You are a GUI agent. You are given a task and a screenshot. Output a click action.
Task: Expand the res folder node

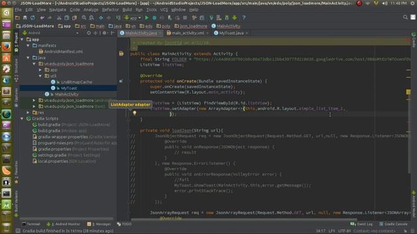point(28,112)
